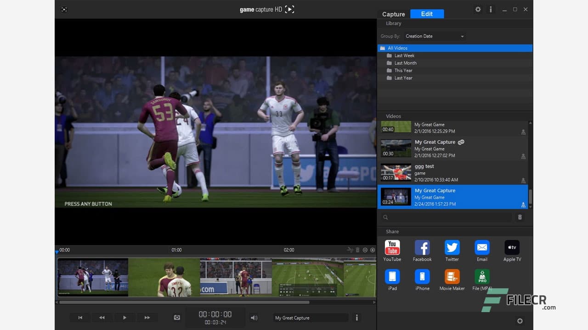Save the video as File (MP4)
Viewport: 588px width, 330px height.
pyautogui.click(x=481, y=277)
